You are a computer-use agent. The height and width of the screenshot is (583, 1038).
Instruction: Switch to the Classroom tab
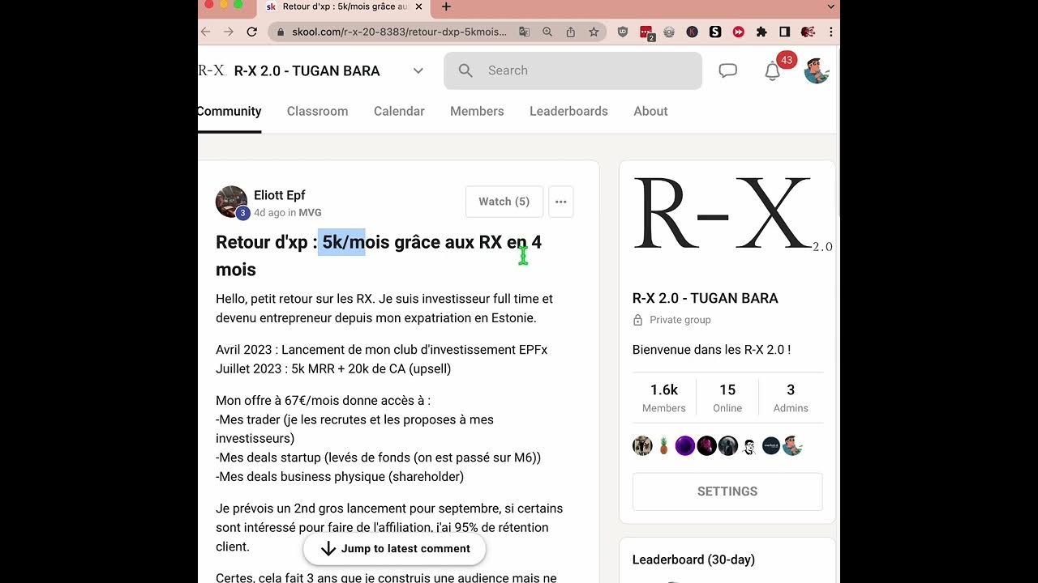(x=317, y=111)
